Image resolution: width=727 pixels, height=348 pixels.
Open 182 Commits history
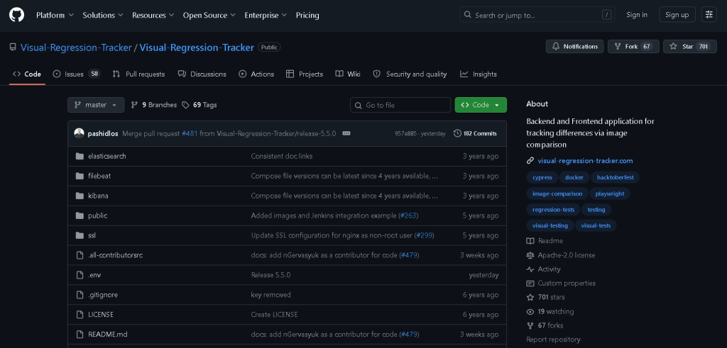pos(475,133)
